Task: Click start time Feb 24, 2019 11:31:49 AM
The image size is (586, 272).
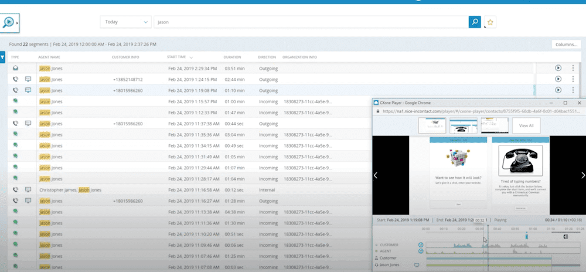Action: pyautogui.click(x=192, y=157)
